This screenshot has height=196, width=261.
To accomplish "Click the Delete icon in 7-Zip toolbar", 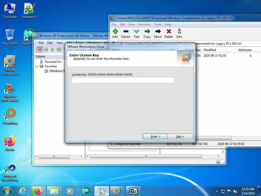I will 169,33.
